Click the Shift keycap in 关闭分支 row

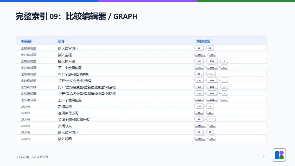(200, 125)
